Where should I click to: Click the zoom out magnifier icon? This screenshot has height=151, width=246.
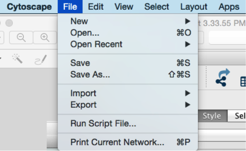click(x=21, y=38)
